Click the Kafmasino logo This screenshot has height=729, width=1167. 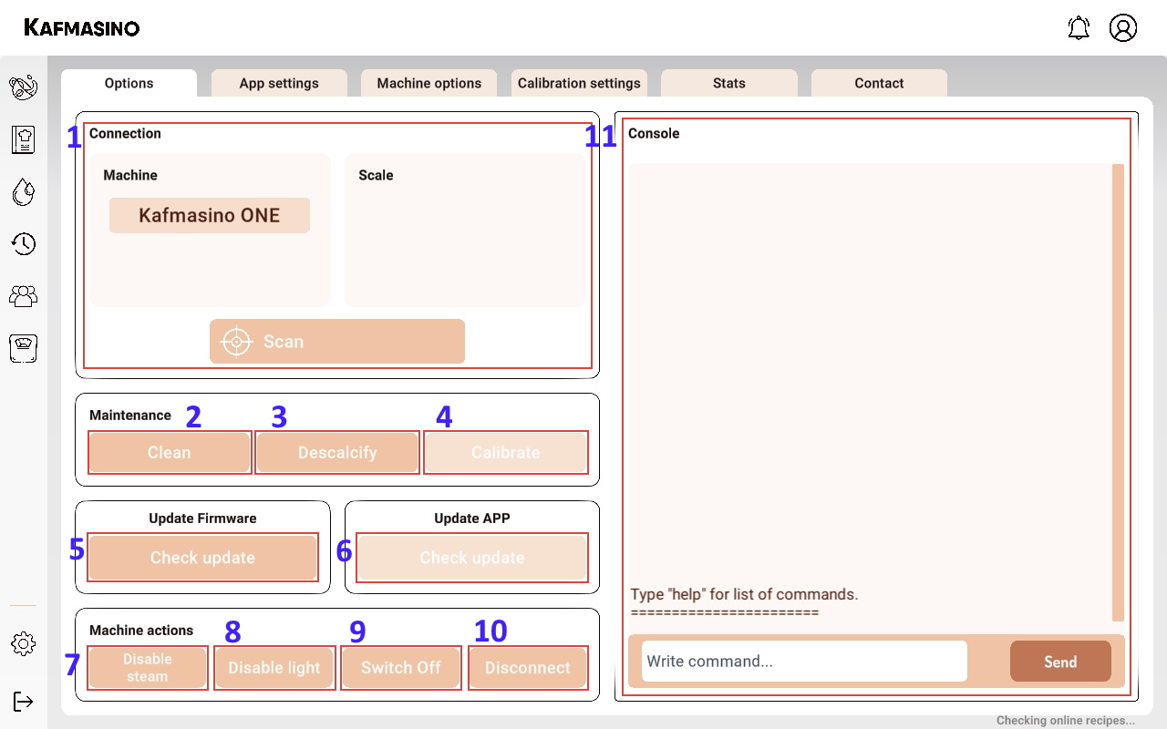(82, 27)
